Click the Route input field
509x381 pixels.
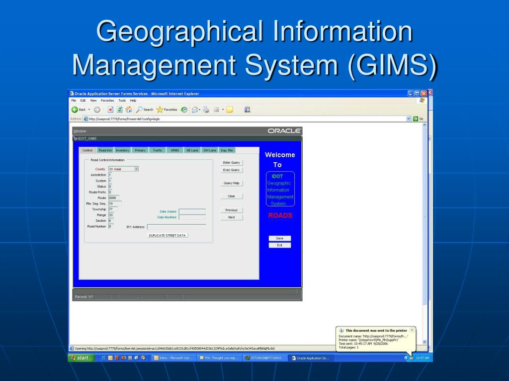[x=114, y=197]
